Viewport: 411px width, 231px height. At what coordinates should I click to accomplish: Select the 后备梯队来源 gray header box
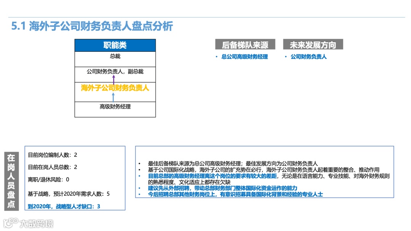tap(245, 44)
